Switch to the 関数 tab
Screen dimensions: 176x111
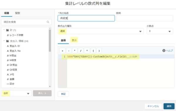click(x=18, y=13)
